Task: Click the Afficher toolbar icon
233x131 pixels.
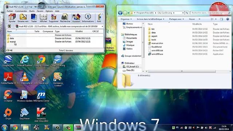Action: (x=43, y=18)
